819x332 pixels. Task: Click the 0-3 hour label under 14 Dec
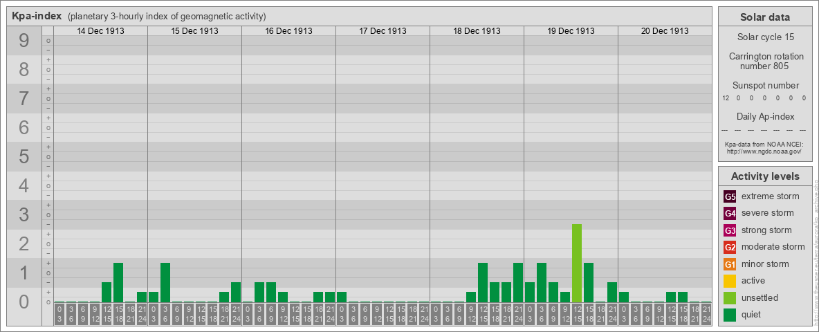point(59,314)
